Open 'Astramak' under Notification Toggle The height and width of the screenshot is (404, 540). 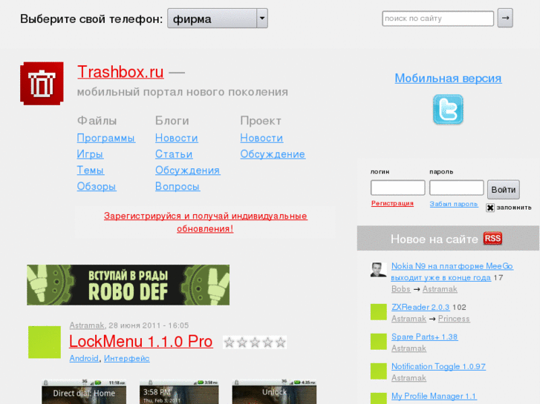pos(409,378)
